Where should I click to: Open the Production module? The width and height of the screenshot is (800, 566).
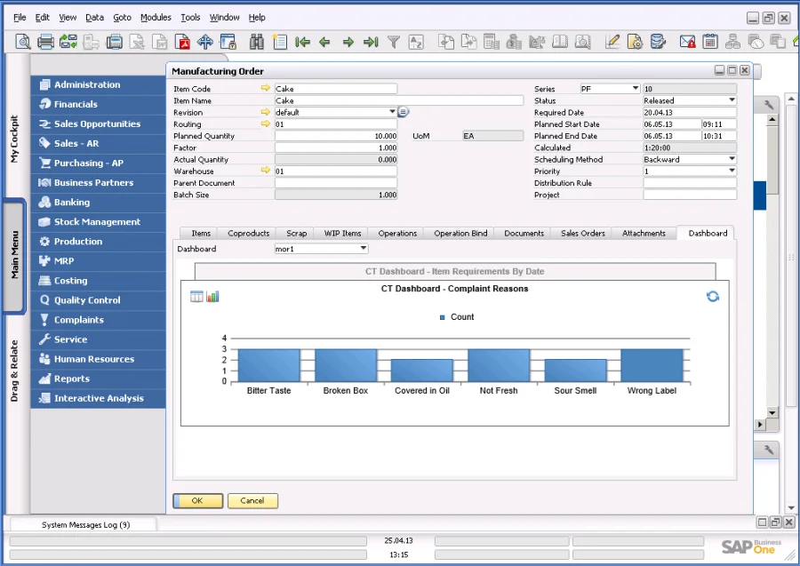(98, 241)
